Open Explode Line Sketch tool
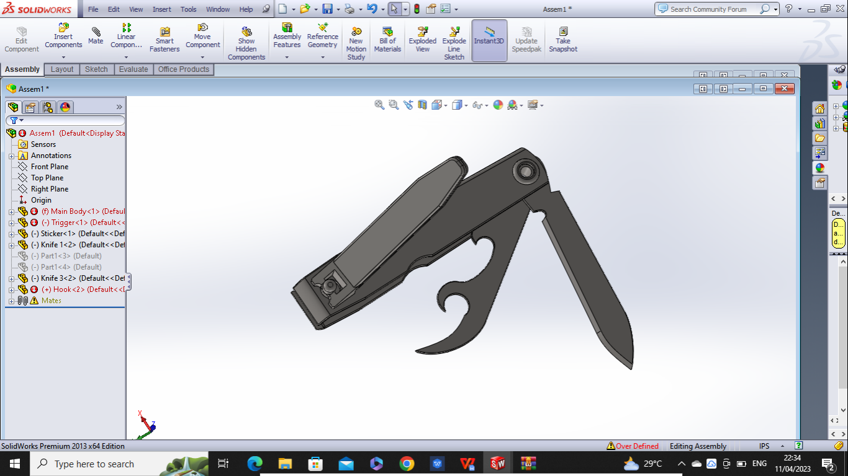 click(x=454, y=43)
